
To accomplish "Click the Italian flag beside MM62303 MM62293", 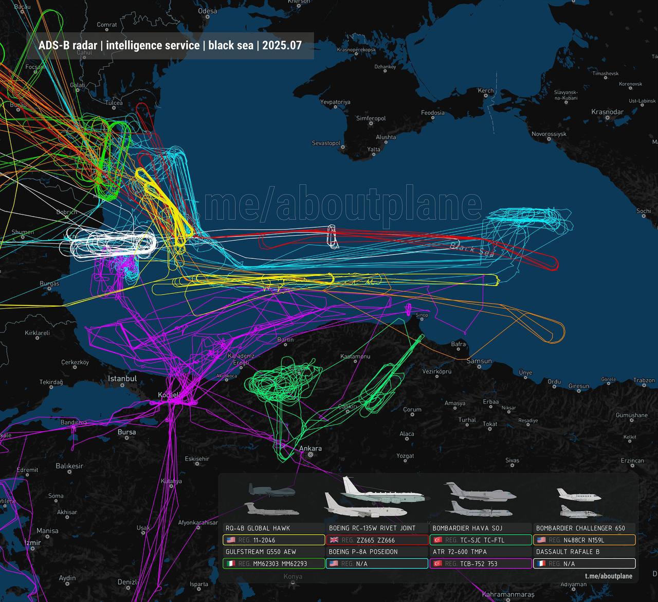I will pyautogui.click(x=231, y=564).
